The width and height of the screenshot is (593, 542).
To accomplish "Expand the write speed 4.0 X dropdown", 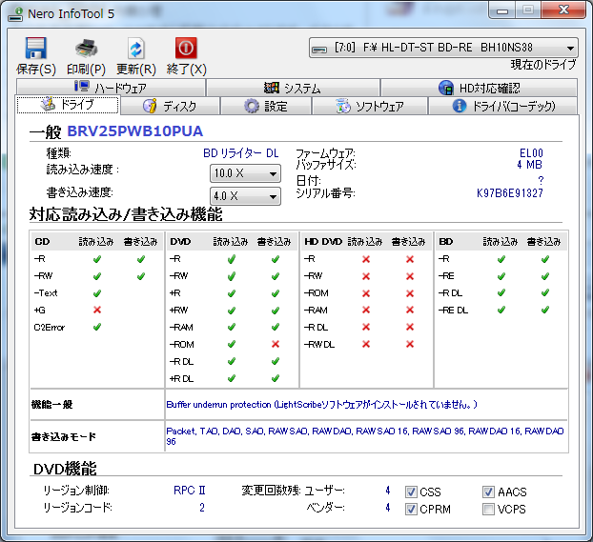I will click(245, 196).
